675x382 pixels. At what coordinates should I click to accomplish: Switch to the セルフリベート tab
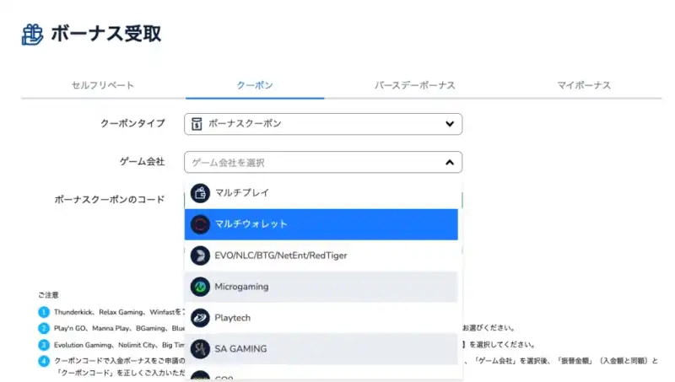click(103, 85)
